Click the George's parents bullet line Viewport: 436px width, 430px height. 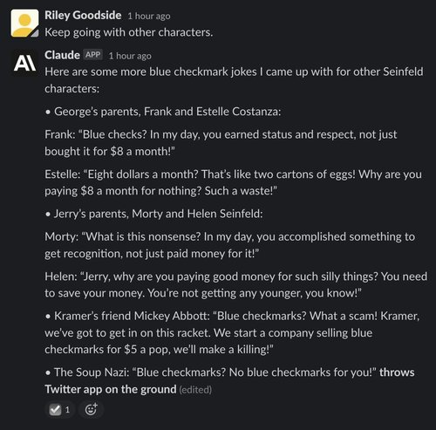pos(163,112)
